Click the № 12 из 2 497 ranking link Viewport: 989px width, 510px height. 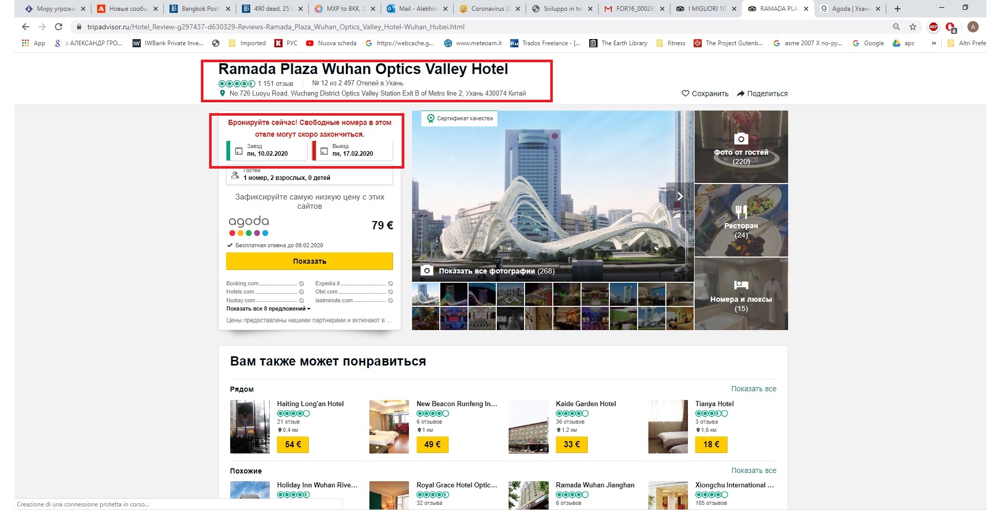pos(358,83)
